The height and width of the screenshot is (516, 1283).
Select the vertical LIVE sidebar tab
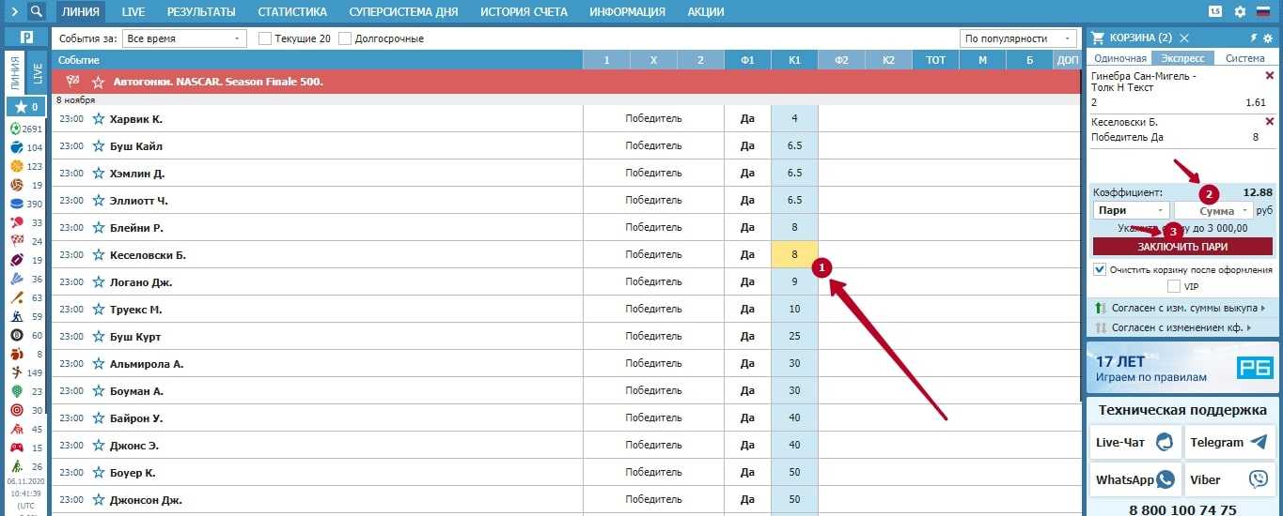tap(37, 74)
